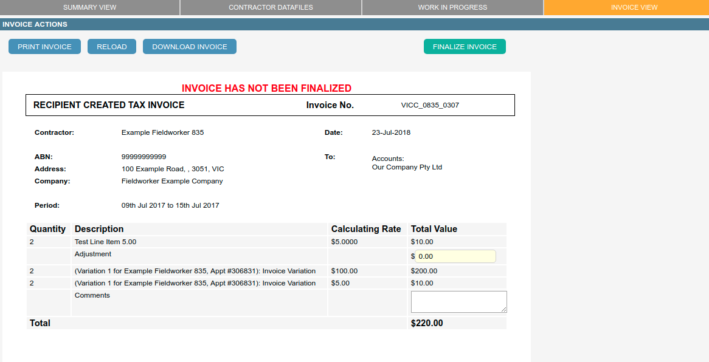
Task: Click the $100.00 calculating rate cell
Action: click(344, 271)
